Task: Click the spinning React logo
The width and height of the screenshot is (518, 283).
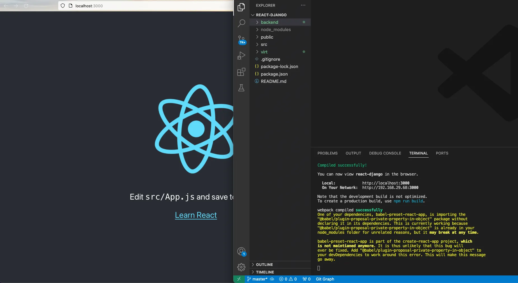Action: pyautogui.click(x=194, y=129)
